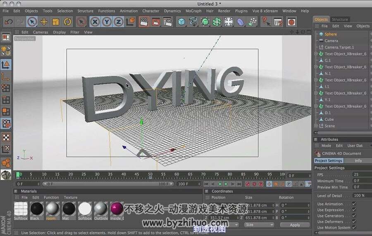Image resolution: width=372 pixels, height=236 pixels.
Task: Toggle Z axis lock
Action: 118,22
